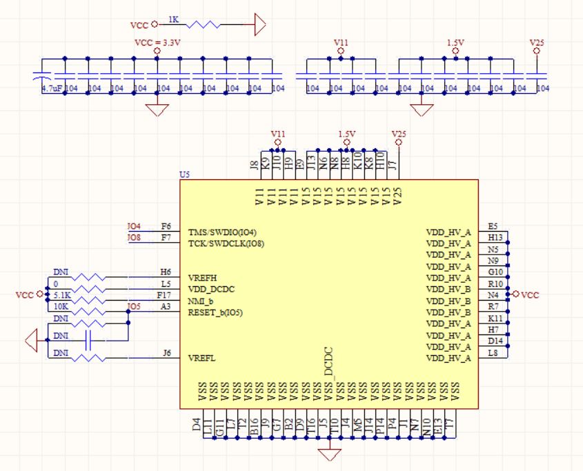Viewport: 583px width, 471px height.
Task: Select pin number R10
Action: coord(495,283)
